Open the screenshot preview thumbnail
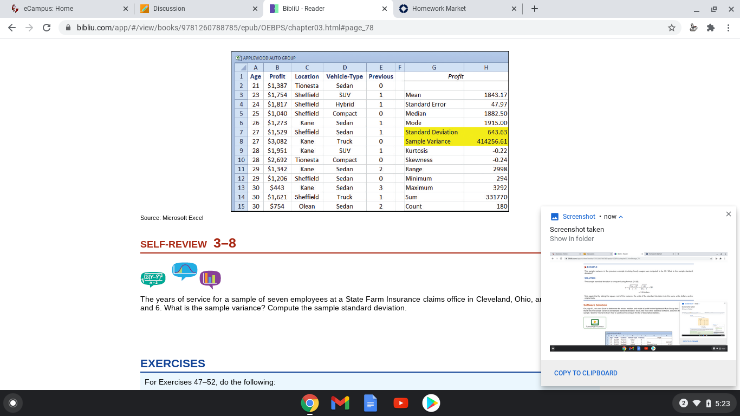The image size is (740, 416). pos(639,302)
